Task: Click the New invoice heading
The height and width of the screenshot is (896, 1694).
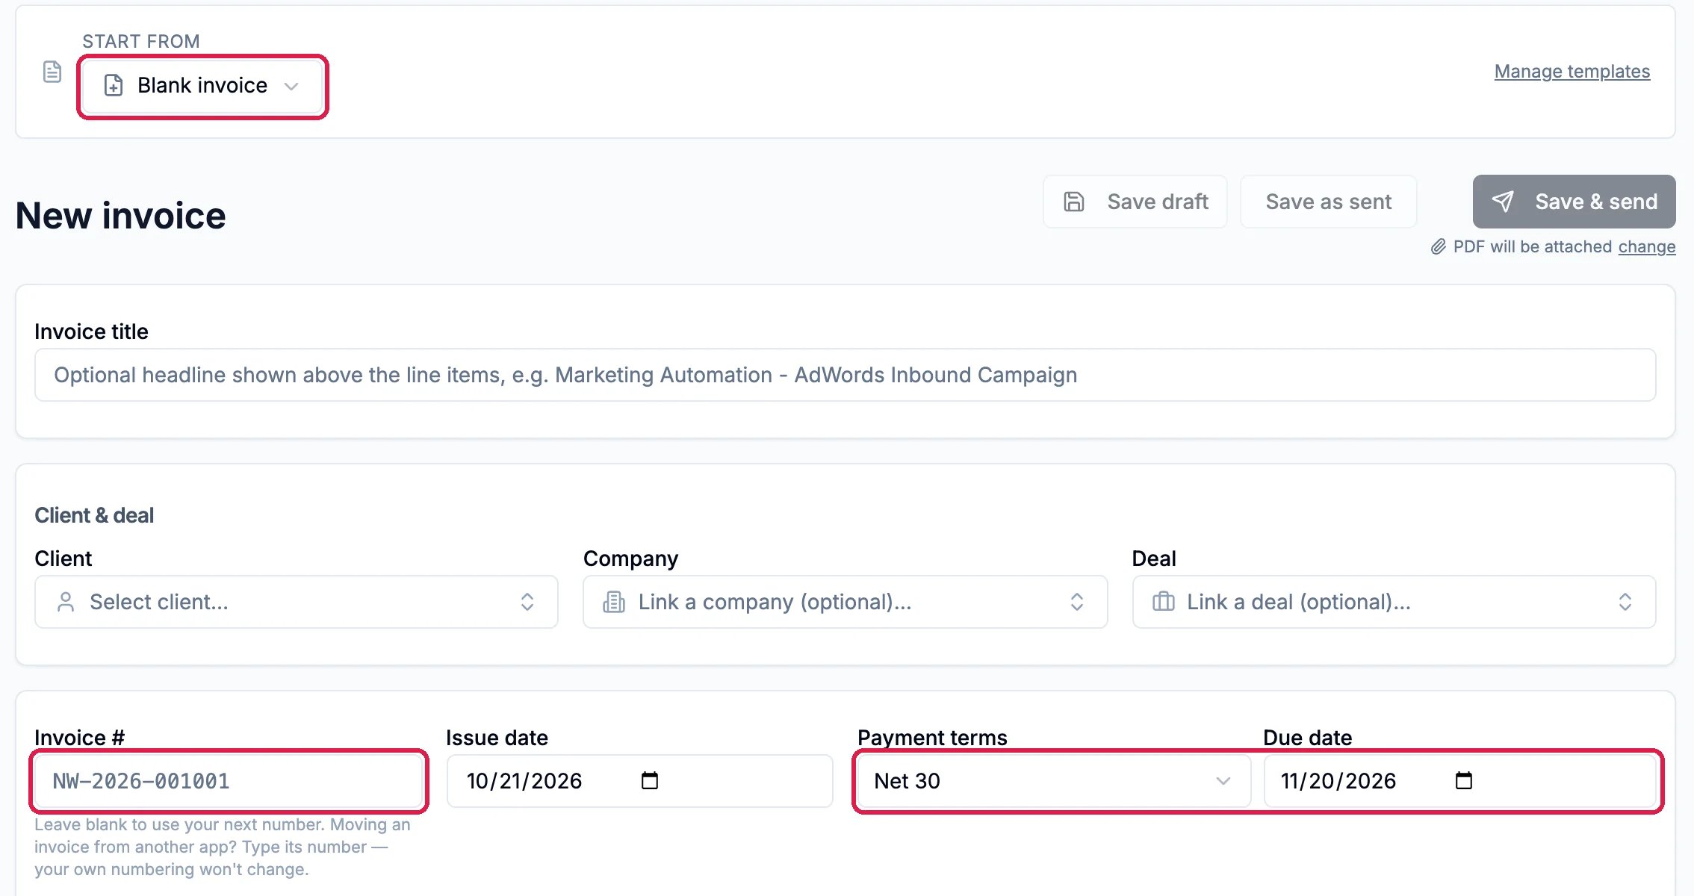Action: coord(121,216)
